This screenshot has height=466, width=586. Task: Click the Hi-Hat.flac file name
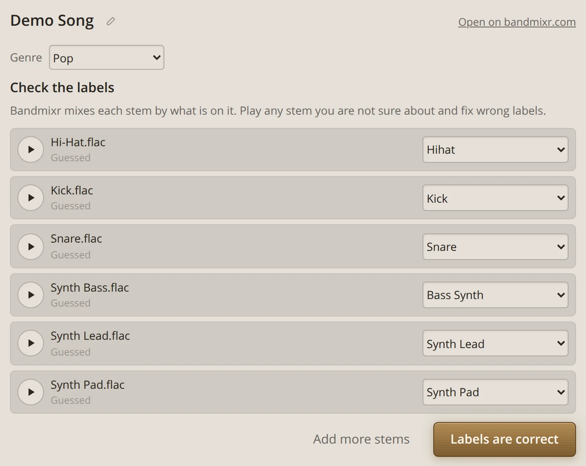(x=78, y=142)
